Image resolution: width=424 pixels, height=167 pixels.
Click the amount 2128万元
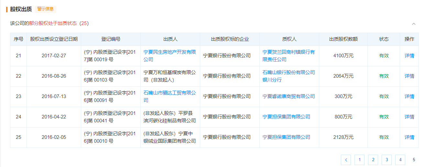[343, 137]
